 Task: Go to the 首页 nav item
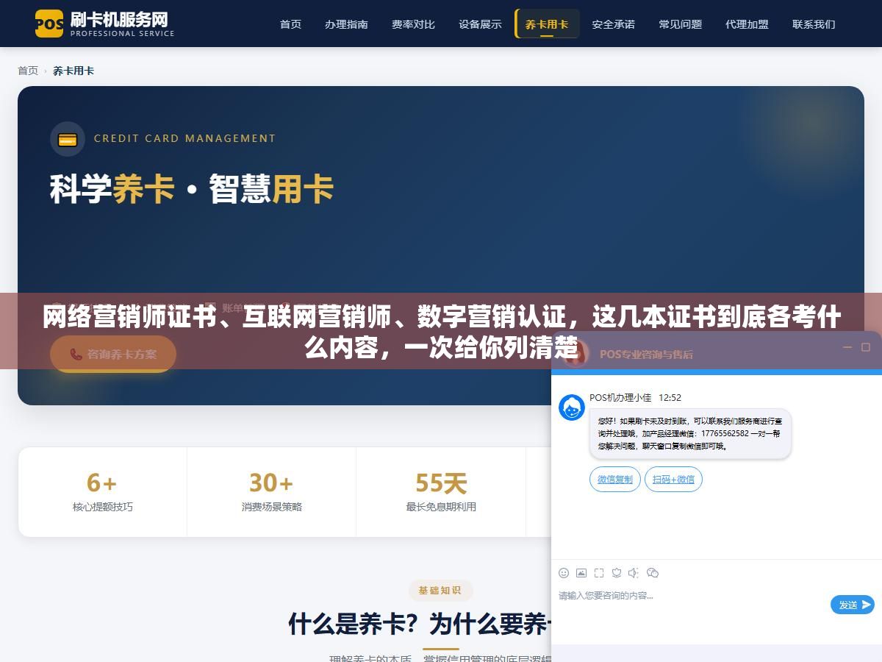tap(290, 24)
